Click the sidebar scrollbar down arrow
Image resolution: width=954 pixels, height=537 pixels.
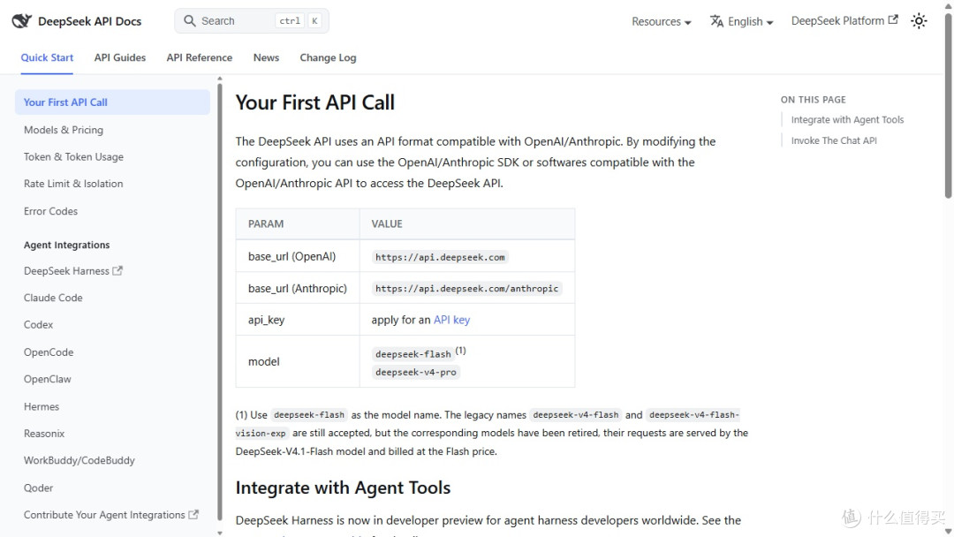coord(220,533)
